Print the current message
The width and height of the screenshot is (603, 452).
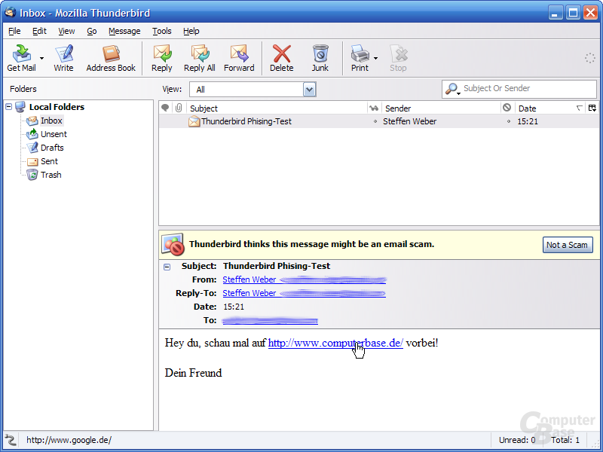360,58
